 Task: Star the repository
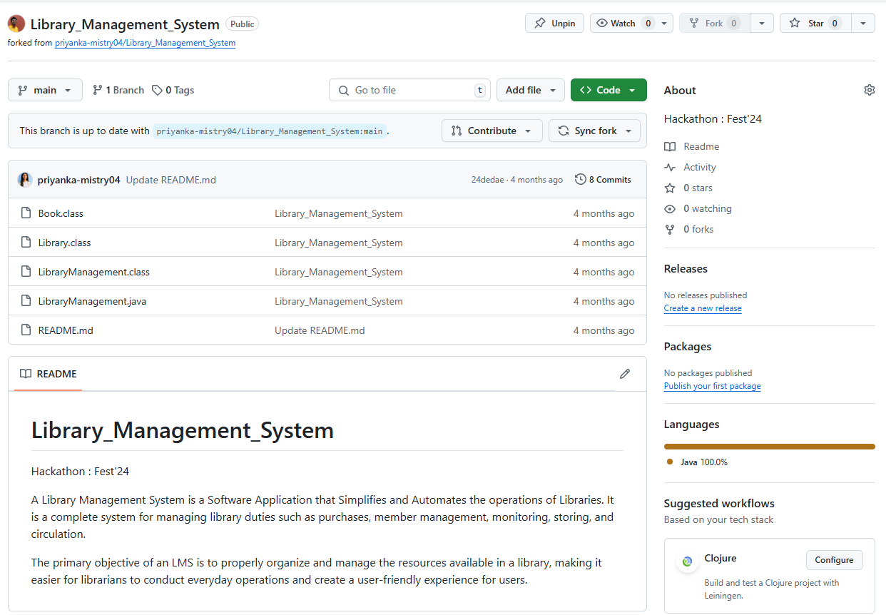[x=815, y=24]
